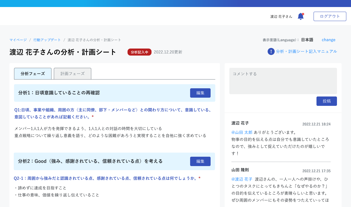351x207 pixels.
Task: Click 編集 button for 分析1 section
Action: [200, 93]
